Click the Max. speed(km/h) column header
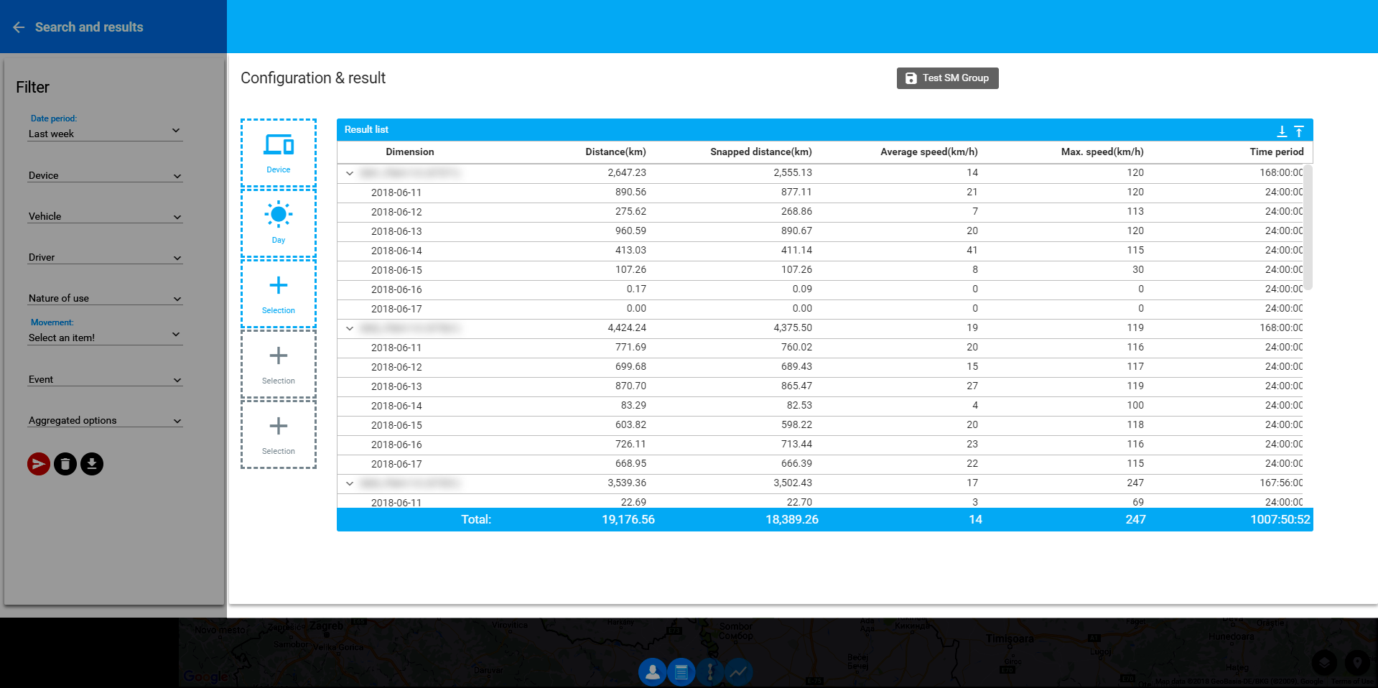The width and height of the screenshot is (1378, 688). click(1102, 152)
